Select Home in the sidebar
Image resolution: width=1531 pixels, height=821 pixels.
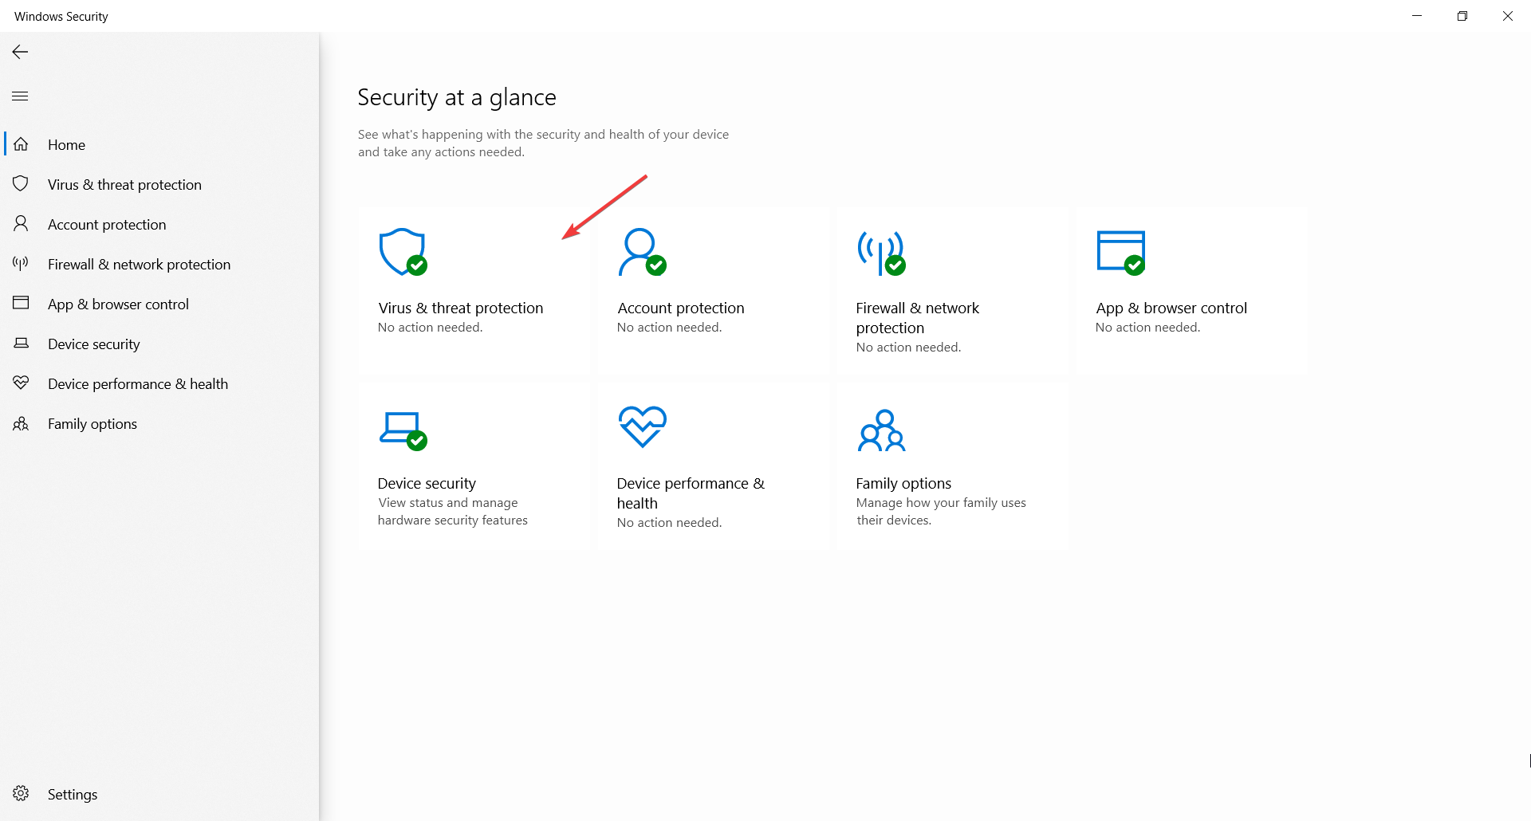[x=66, y=144]
